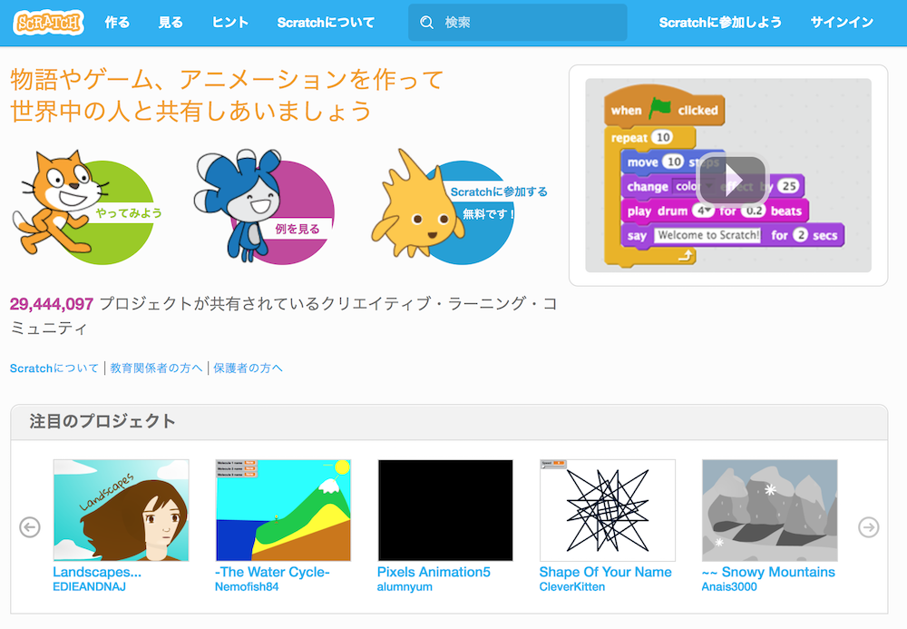The width and height of the screenshot is (907, 629).
Task: Open The Water Cycle project thumbnail
Action: 283,510
